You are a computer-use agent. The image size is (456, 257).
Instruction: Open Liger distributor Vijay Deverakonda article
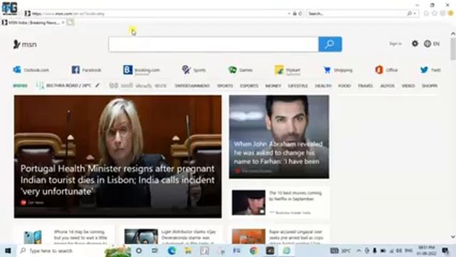188,238
